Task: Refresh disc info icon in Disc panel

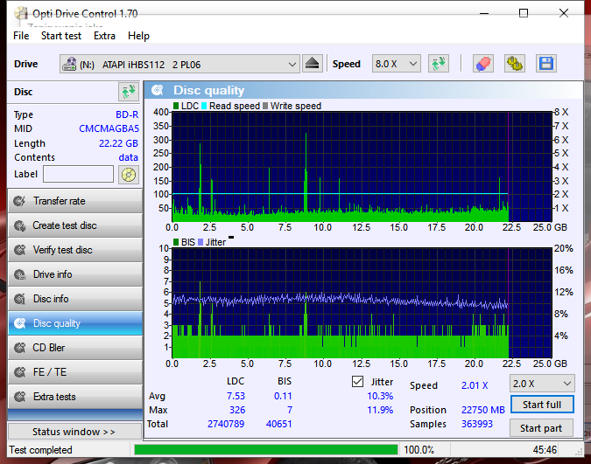Action: (129, 92)
